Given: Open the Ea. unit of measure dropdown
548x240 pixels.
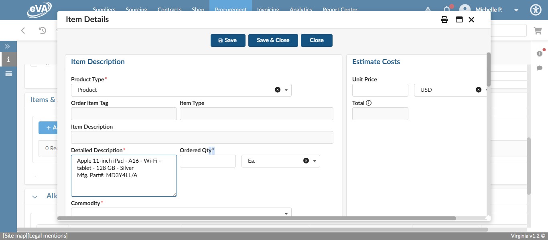Looking at the screenshot, I should pyautogui.click(x=314, y=160).
